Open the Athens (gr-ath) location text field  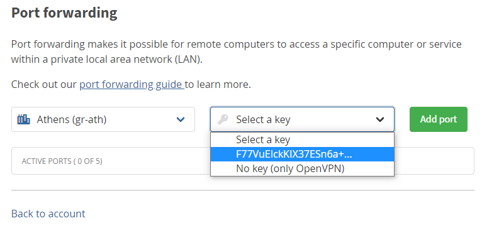click(x=103, y=119)
